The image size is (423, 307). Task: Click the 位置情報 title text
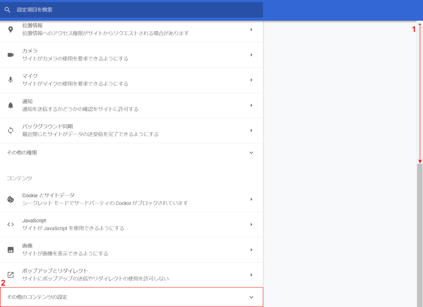pos(32,26)
